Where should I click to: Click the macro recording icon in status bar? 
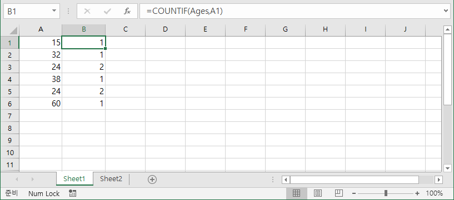click(73, 193)
